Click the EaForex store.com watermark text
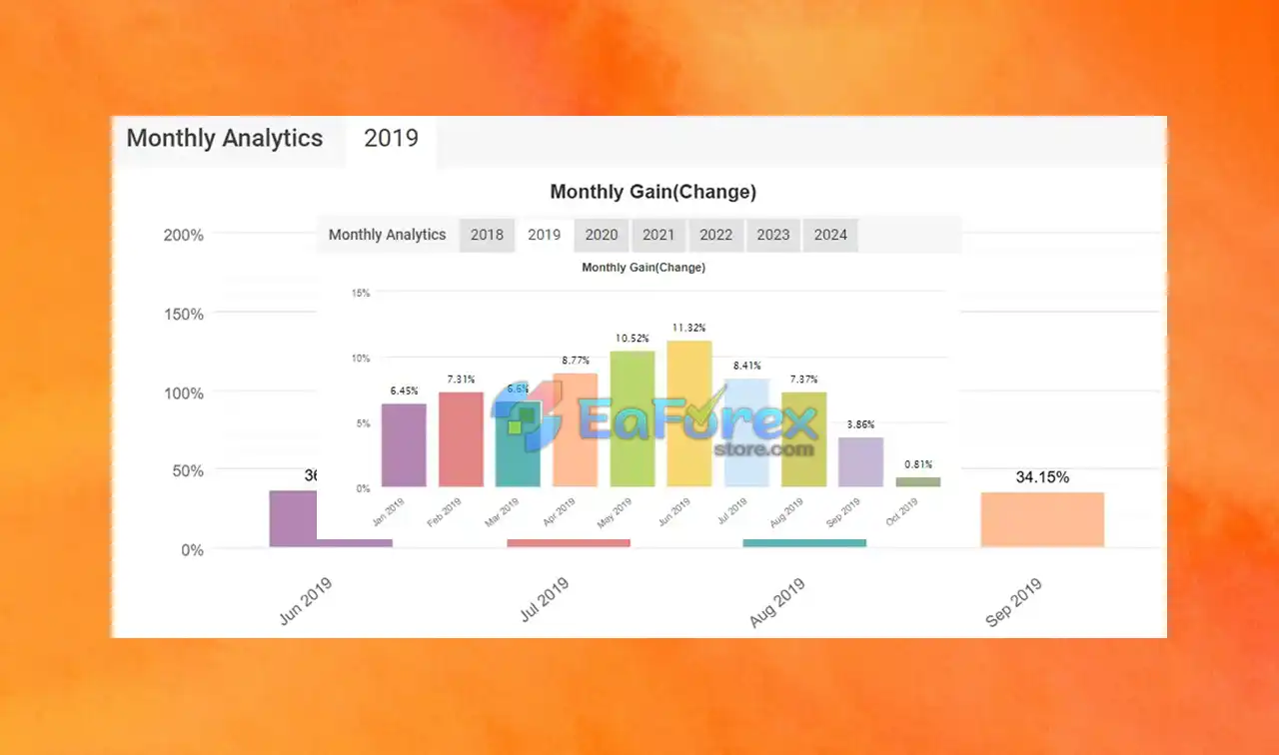Viewport: 1279px width, 755px height. pyautogui.click(x=697, y=426)
